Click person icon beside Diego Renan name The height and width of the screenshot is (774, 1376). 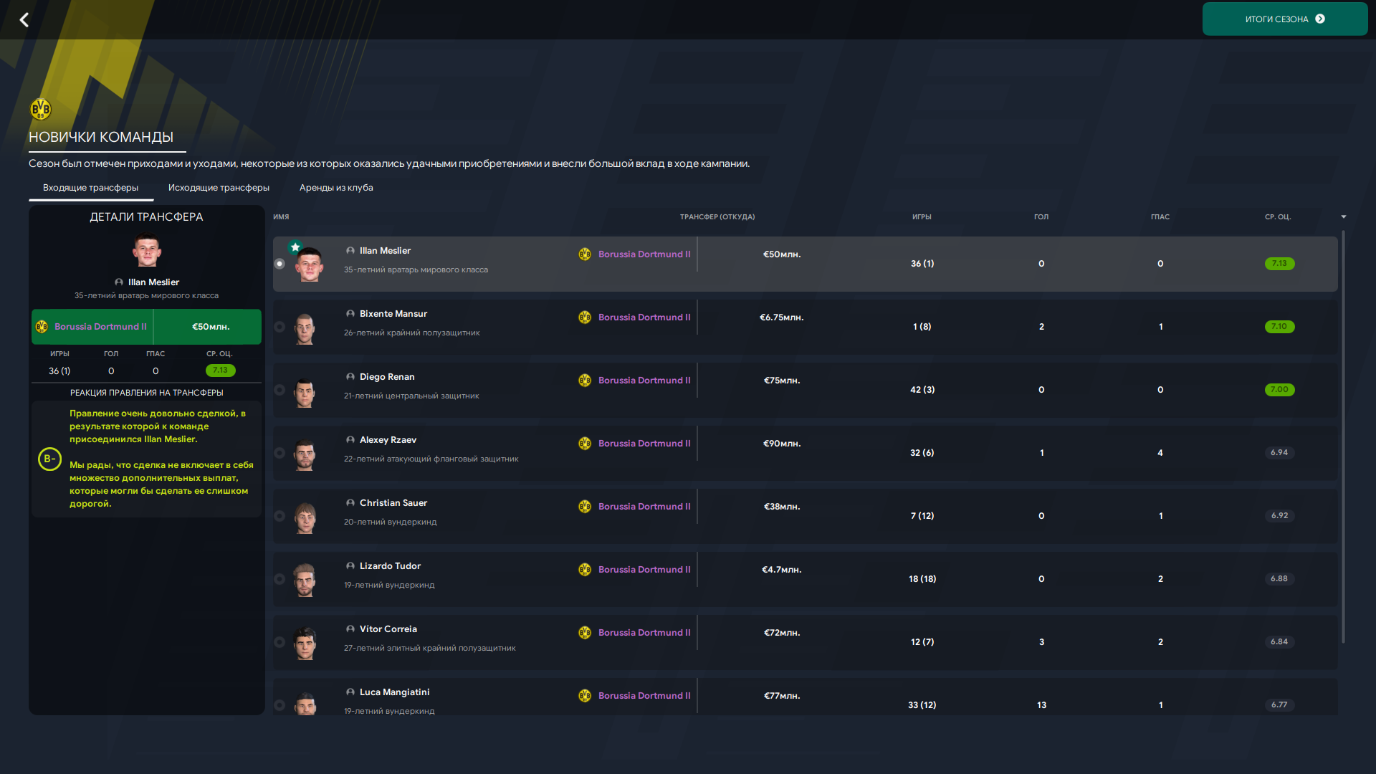point(350,377)
